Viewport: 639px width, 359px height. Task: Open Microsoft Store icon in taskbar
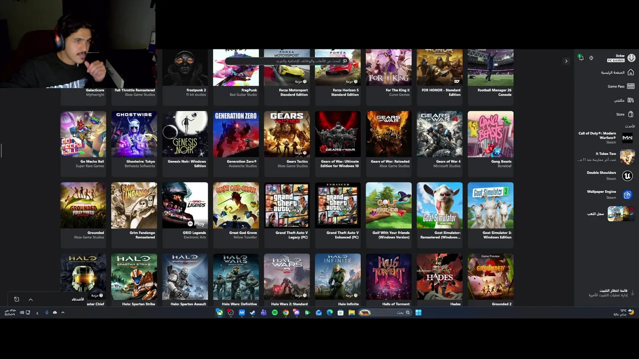[340, 313]
